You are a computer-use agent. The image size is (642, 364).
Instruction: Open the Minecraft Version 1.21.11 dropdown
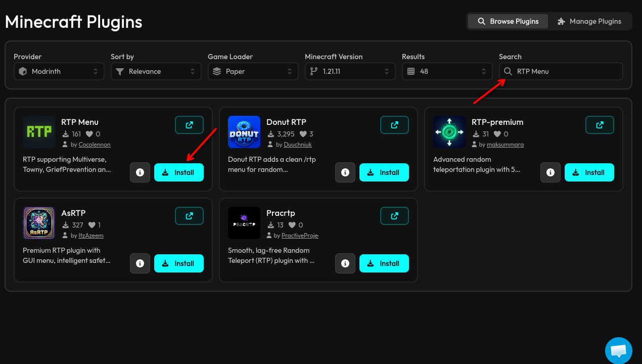[349, 71]
